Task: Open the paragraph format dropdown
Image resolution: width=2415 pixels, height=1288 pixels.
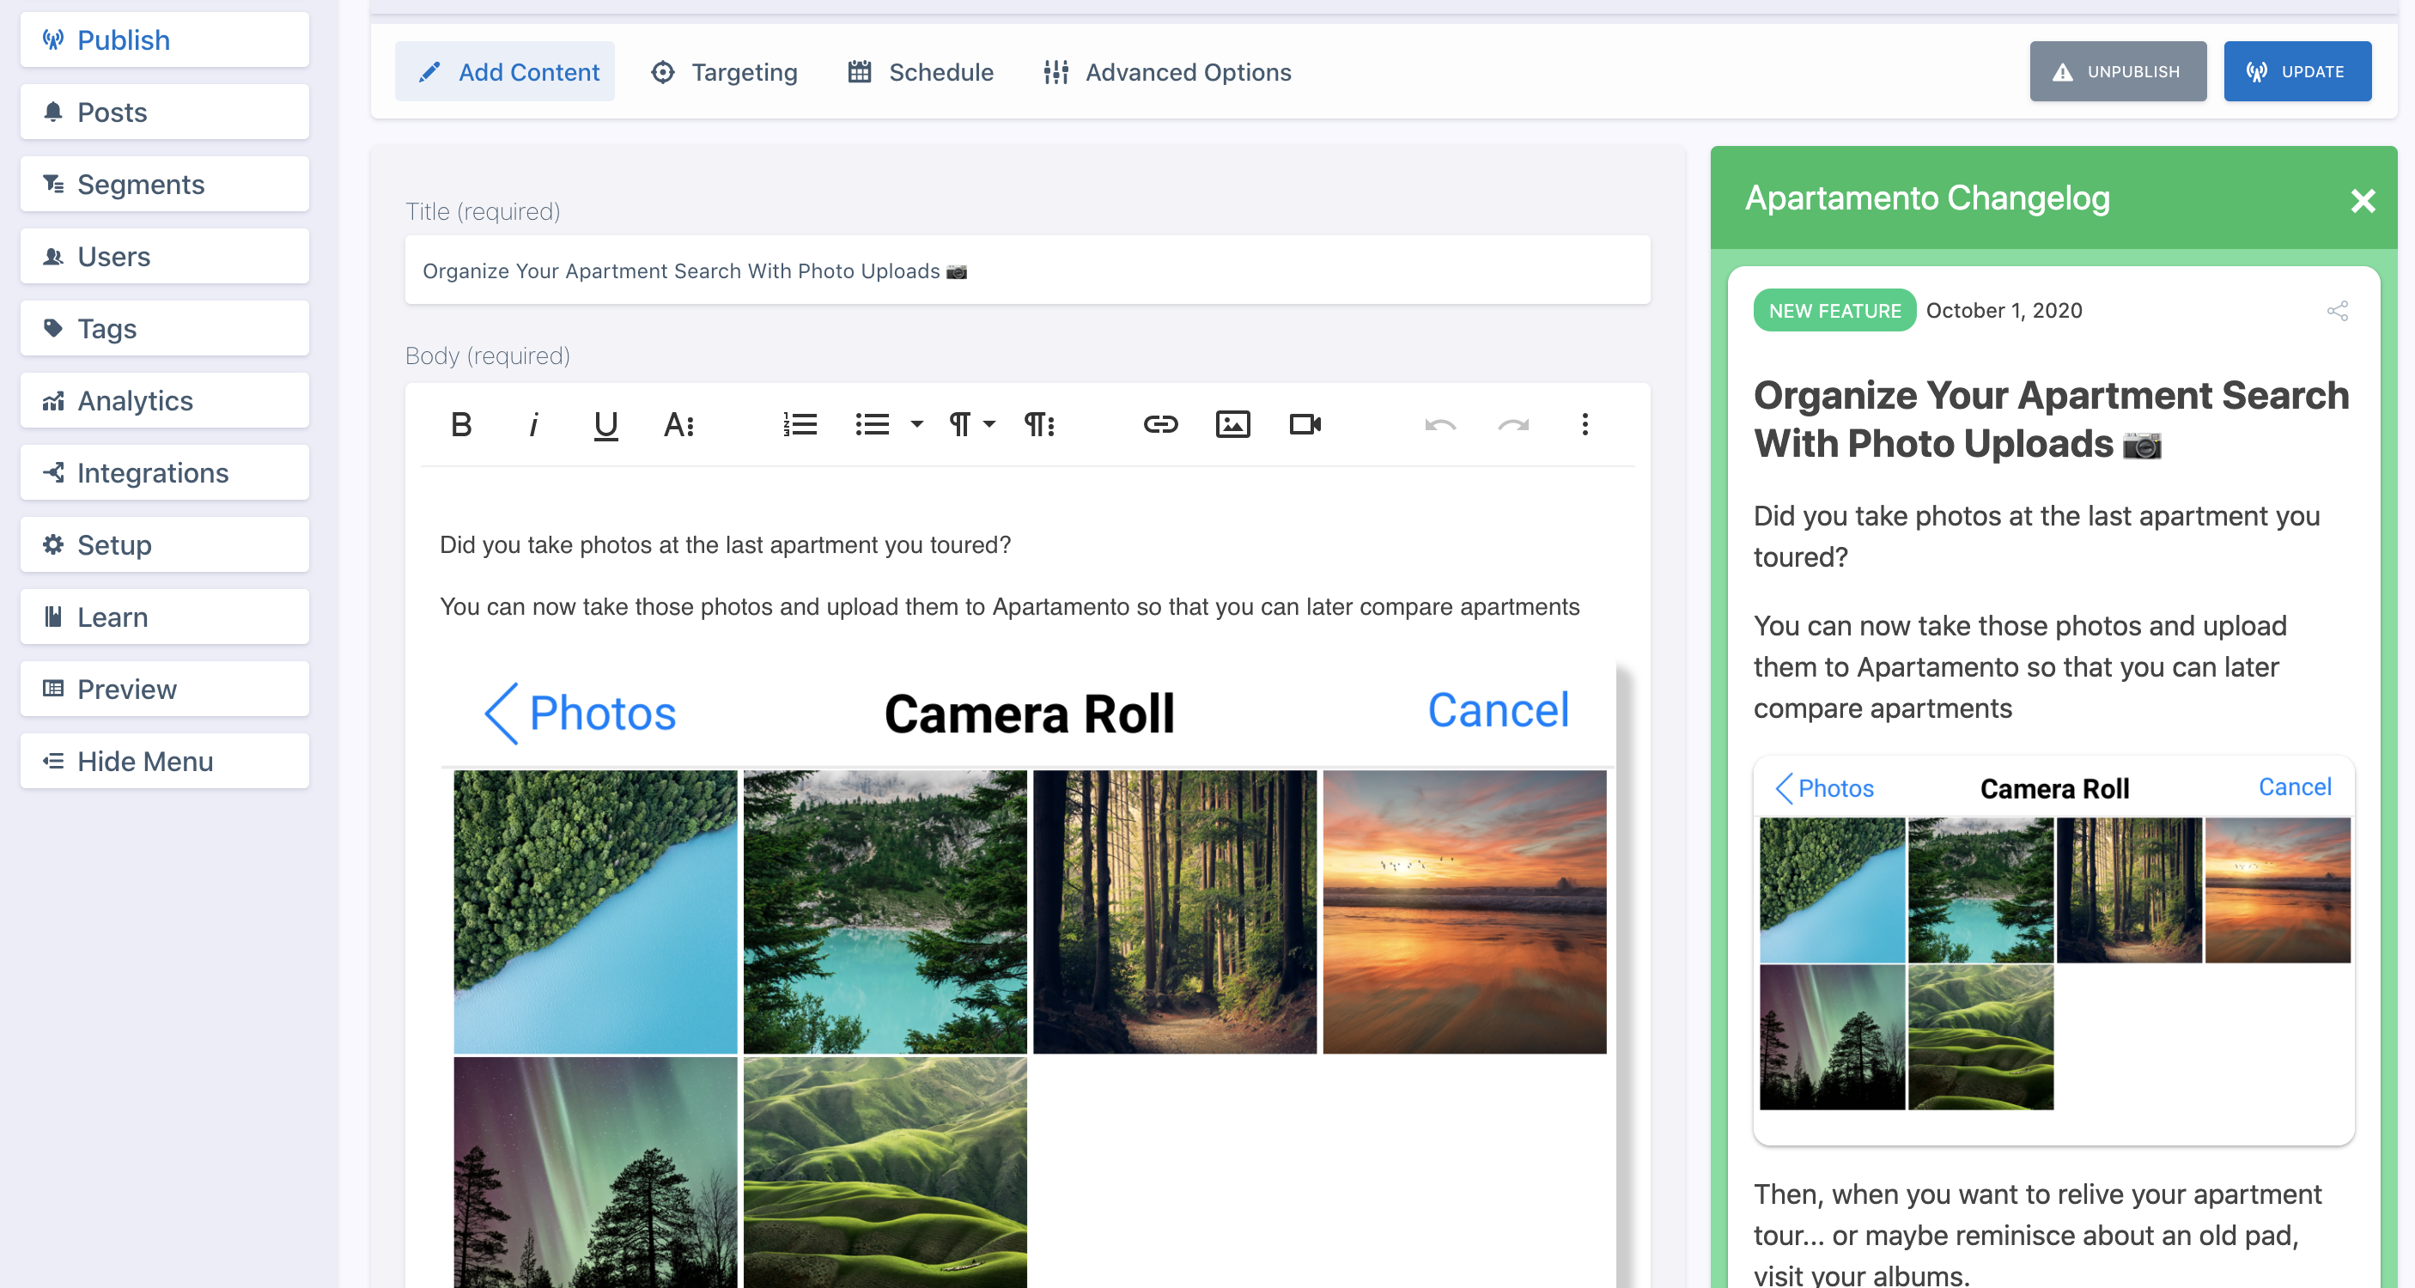Action: point(970,425)
